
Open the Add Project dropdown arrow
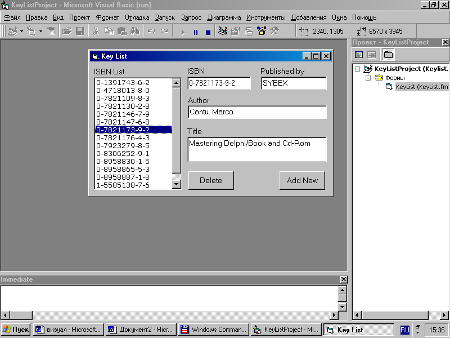(21, 31)
